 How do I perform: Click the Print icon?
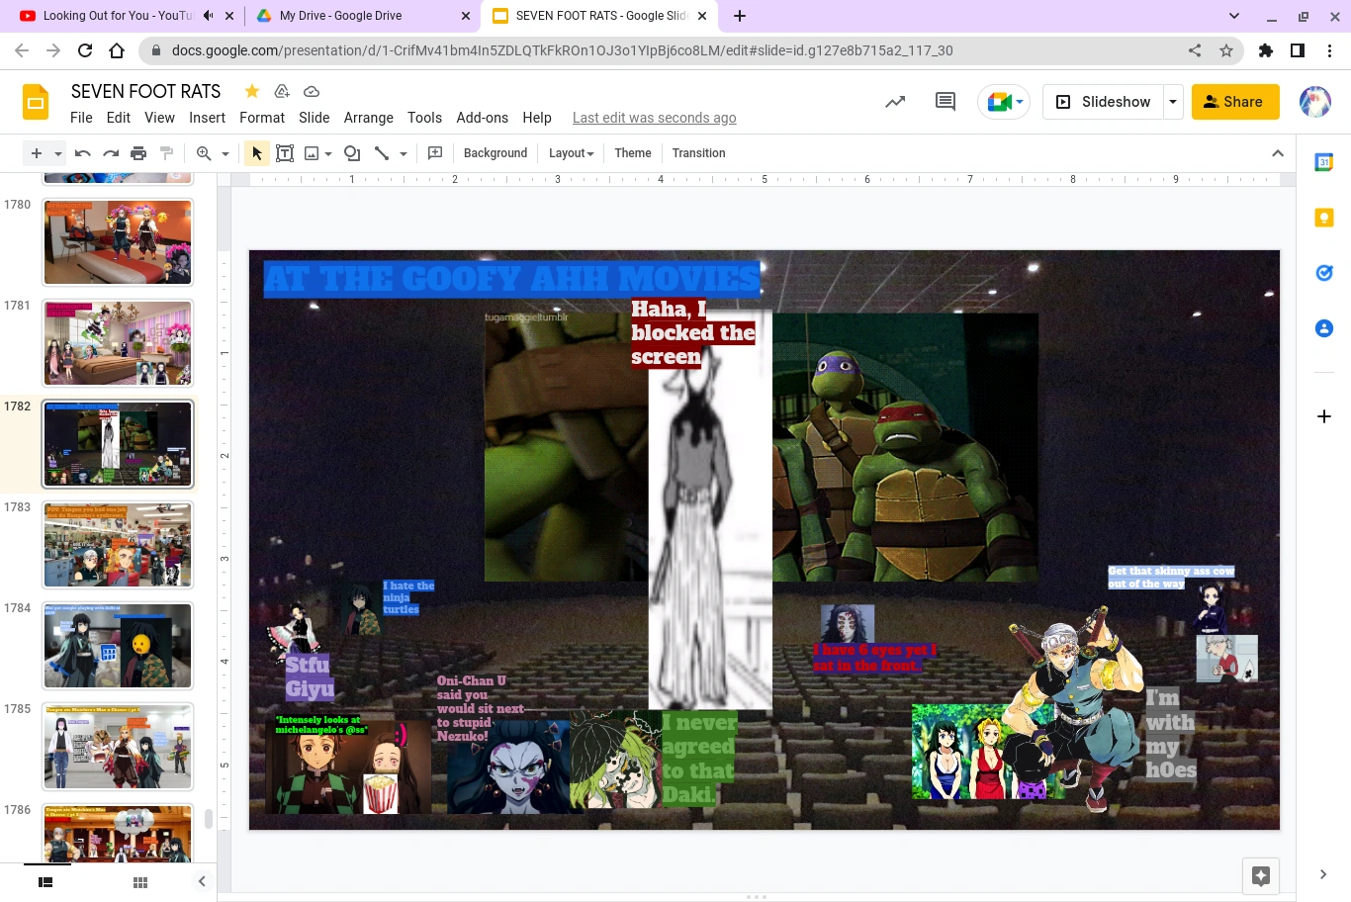pos(138,153)
